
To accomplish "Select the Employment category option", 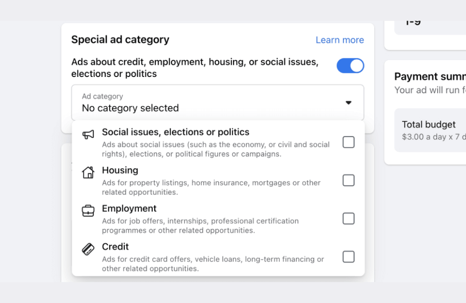I will [x=129, y=208].
